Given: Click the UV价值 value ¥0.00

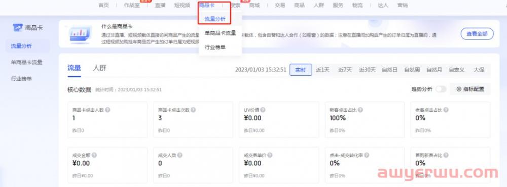Looking at the screenshot, I should coord(252,118).
